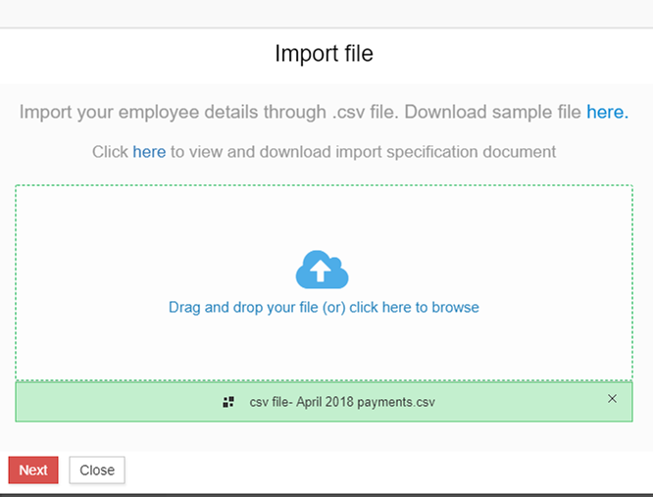Click 'view and download import specification document' text
The width and height of the screenshot is (653, 497).
click(364, 152)
